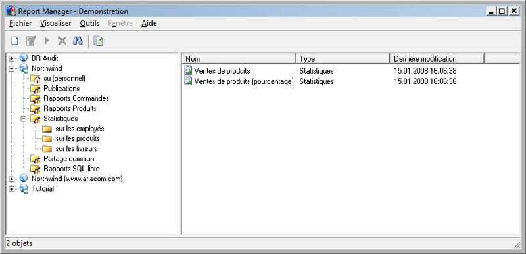Select the Rapports SQL libre label

pyautogui.click(x=72, y=169)
